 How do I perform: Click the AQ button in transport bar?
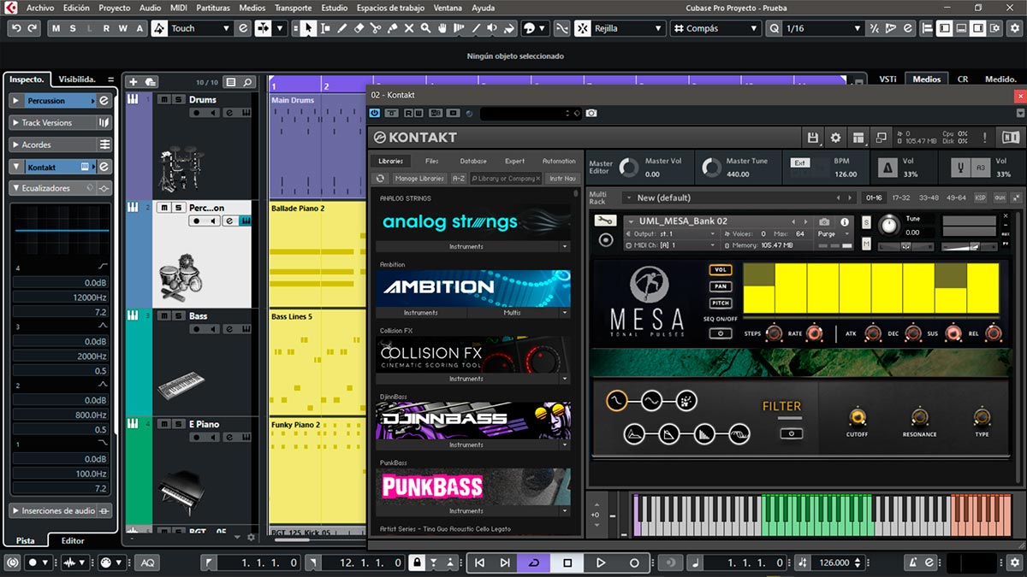[148, 562]
